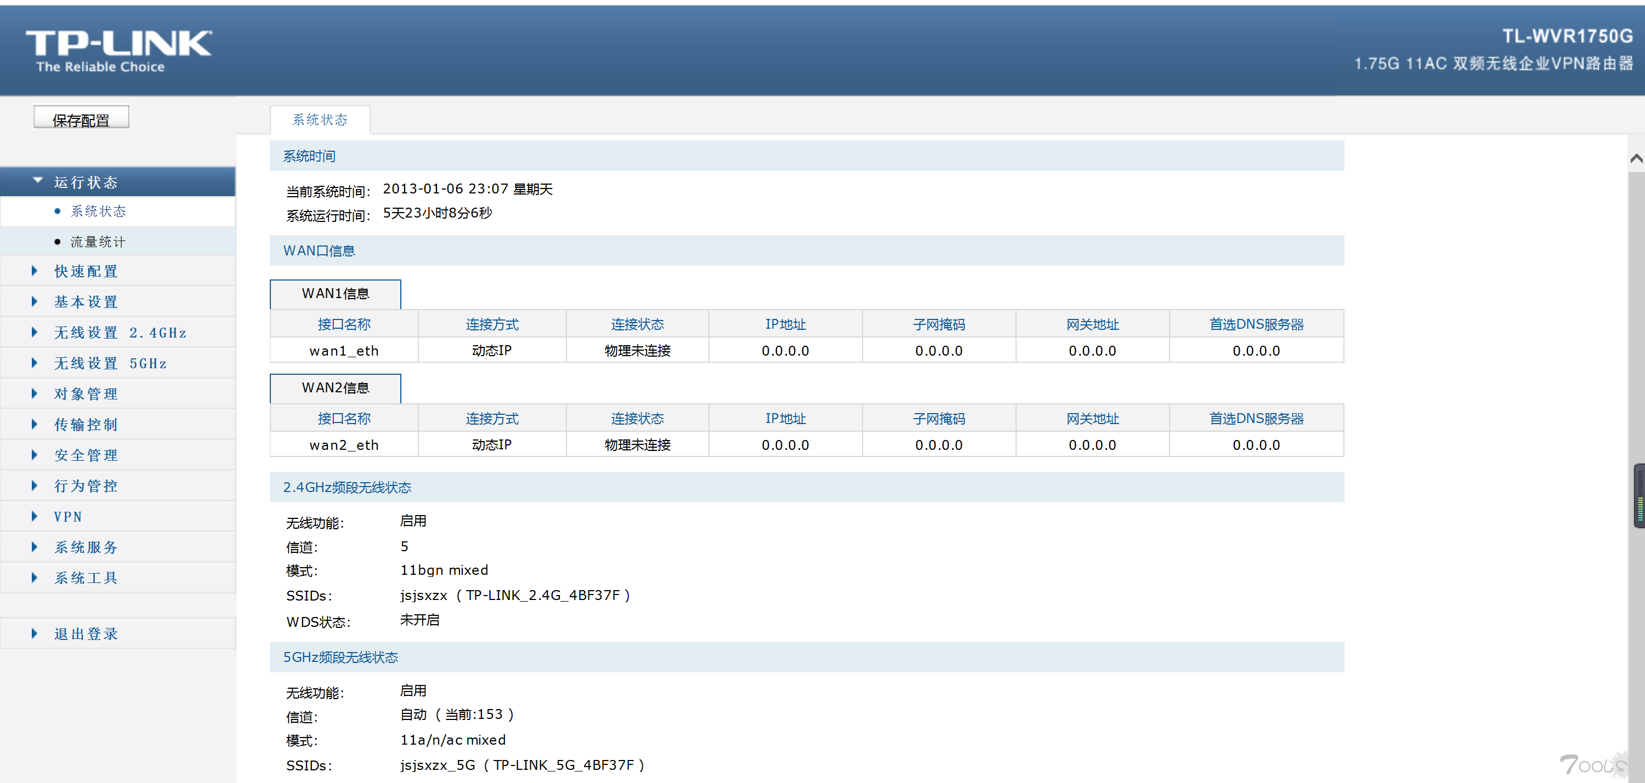Click the 11a/n/ac mixed mode value
This screenshot has width=1645, height=783.
pos(453,740)
